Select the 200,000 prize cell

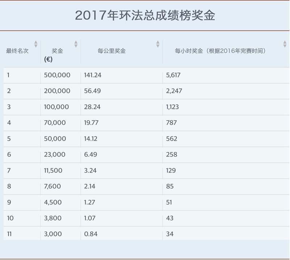tap(57, 91)
